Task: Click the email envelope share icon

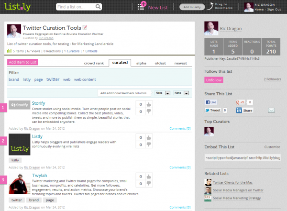Action: 271,110
